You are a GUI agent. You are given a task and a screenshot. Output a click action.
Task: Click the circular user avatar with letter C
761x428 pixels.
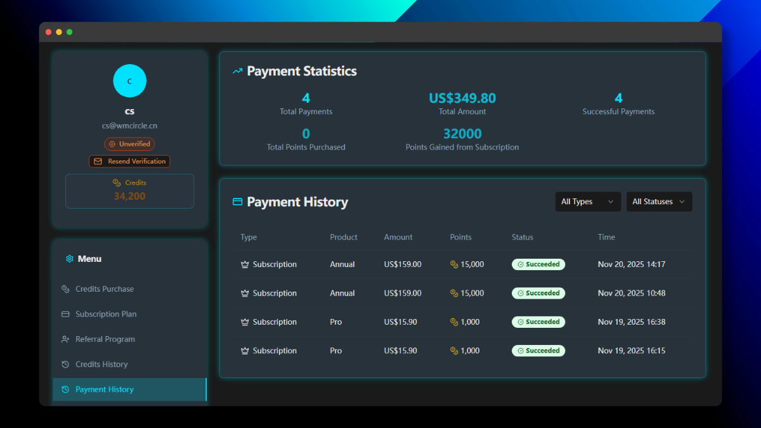129,81
